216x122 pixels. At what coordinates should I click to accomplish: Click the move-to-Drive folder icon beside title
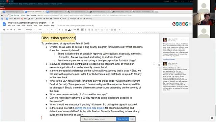click(53, 23)
